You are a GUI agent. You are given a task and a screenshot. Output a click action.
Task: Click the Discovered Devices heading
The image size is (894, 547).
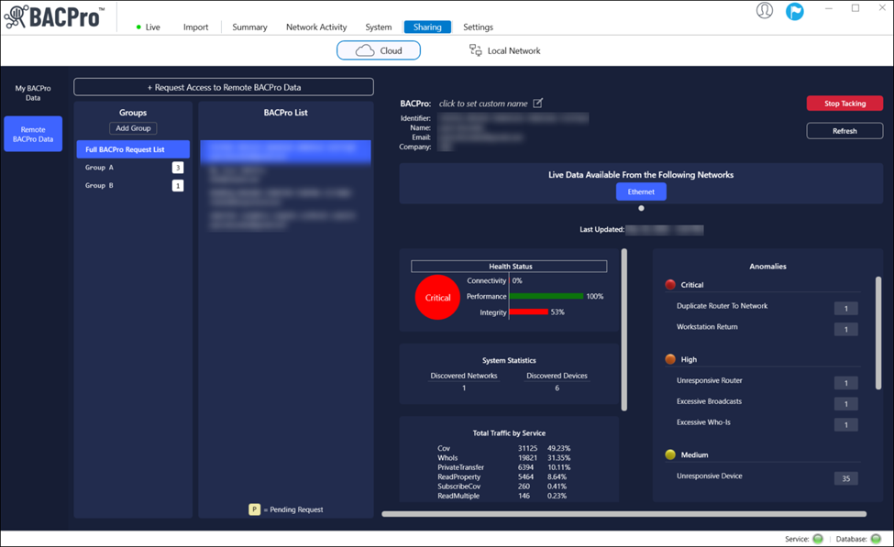coord(557,376)
